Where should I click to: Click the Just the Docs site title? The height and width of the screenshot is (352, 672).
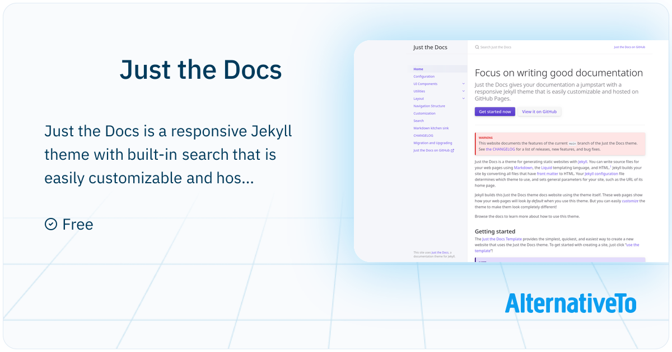pyautogui.click(x=430, y=47)
